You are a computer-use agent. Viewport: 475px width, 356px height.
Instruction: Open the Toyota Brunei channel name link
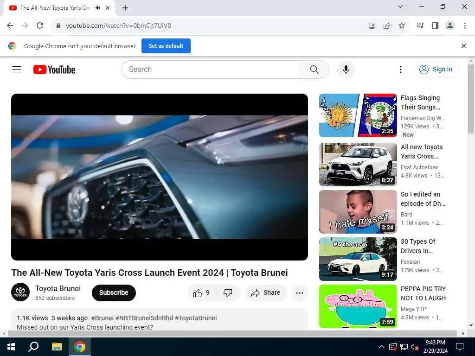point(58,288)
